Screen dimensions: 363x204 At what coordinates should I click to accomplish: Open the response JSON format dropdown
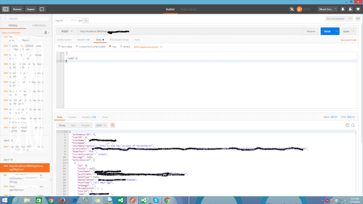click(x=101, y=125)
